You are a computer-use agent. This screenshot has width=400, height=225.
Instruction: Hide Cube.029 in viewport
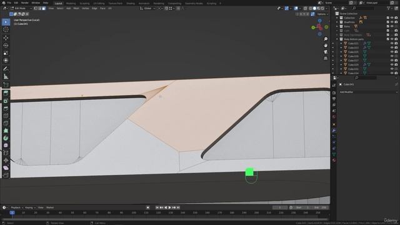(392, 65)
